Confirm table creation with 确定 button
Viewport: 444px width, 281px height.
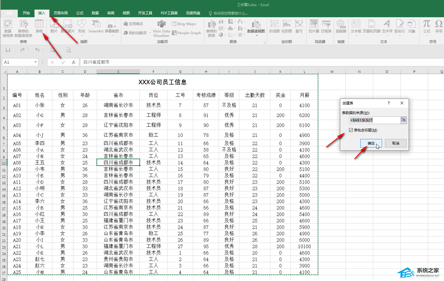[x=371, y=143]
